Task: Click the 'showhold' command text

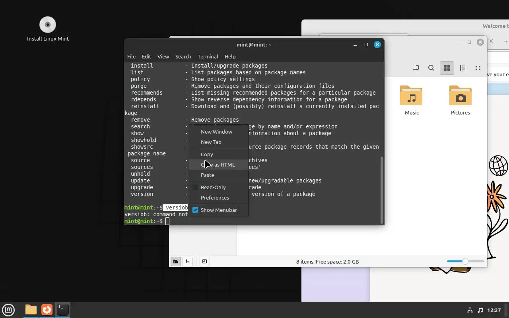Action: [144, 140]
